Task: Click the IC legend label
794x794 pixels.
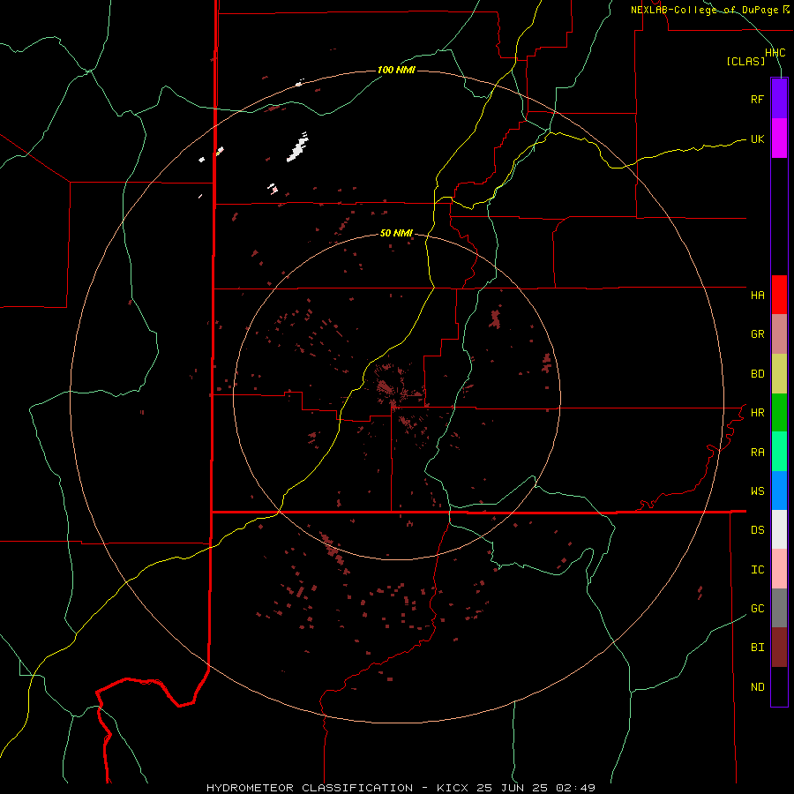Action: (x=757, y=570)
